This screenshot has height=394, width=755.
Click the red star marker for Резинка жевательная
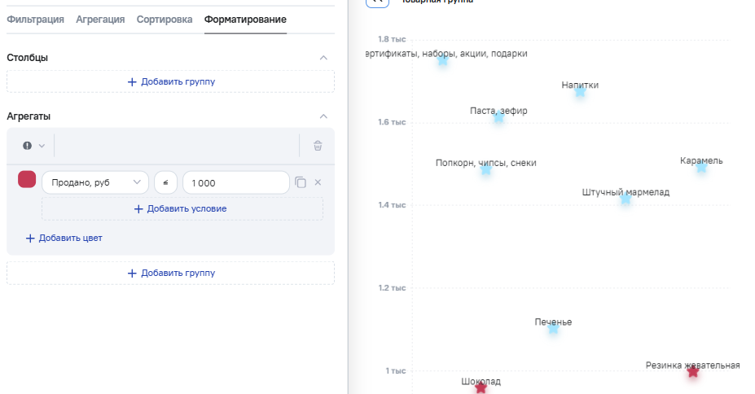pyautogui.click(x=692, y=372)
